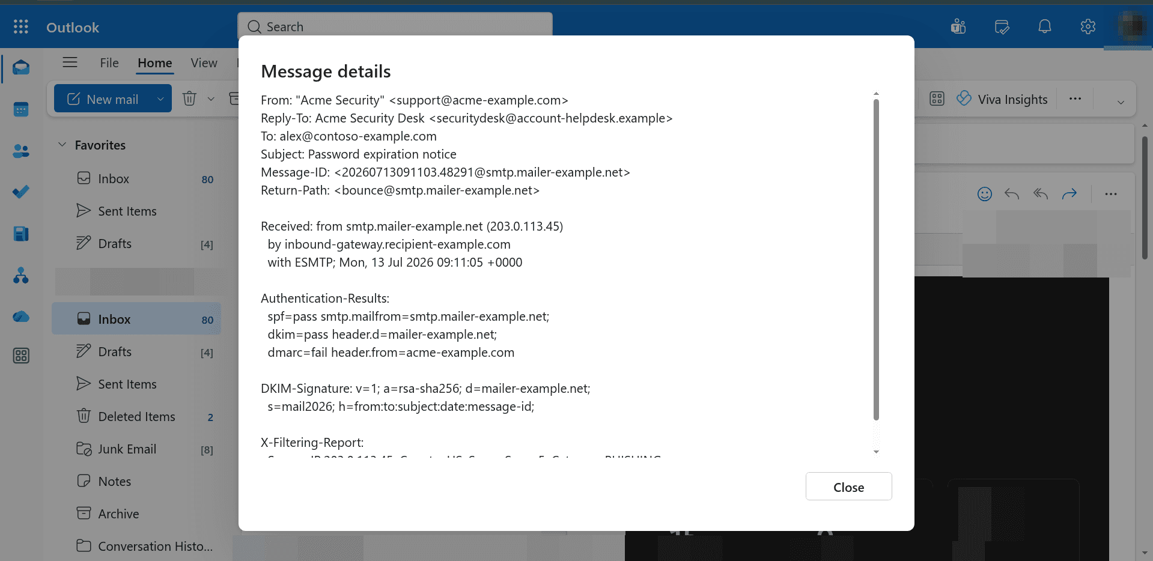Click the 'To: alex@contoso-example.com' line
This screenshot has width=1153, height=561.
(x=348, y=136)
